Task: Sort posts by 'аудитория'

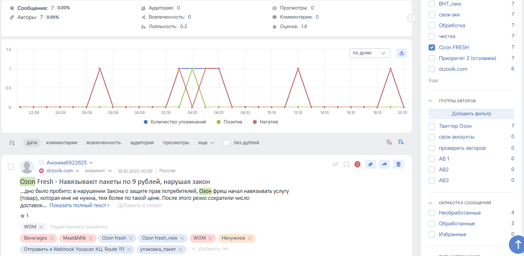Action: coord(142,143)
